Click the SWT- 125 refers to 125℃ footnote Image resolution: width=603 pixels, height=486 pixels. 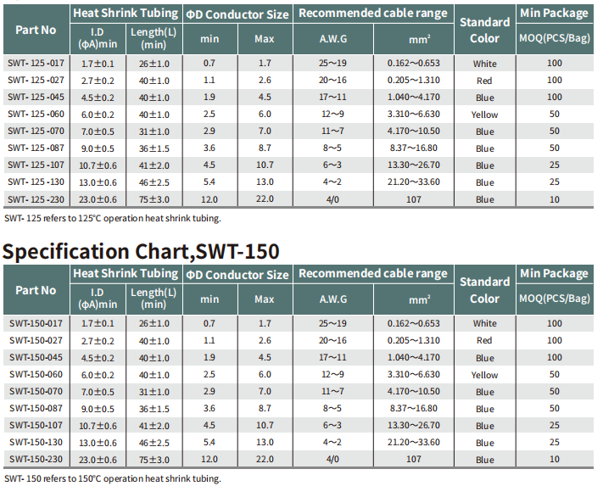pyautogui.click(x=112, y=218)
